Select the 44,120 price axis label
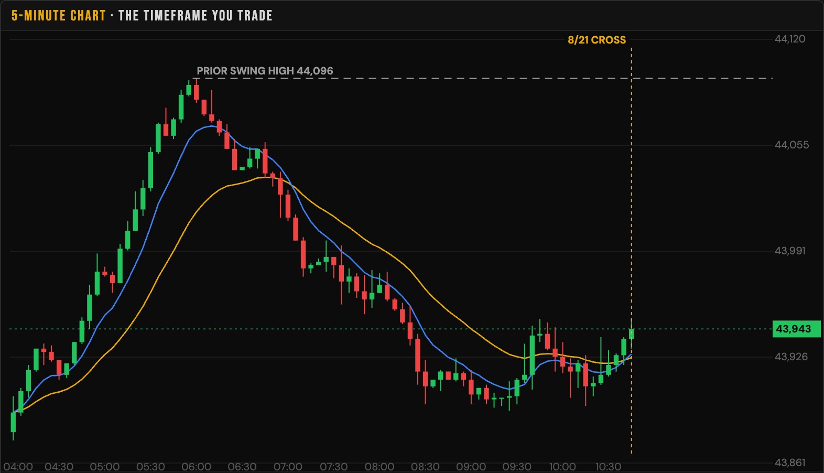 point(790,39)
